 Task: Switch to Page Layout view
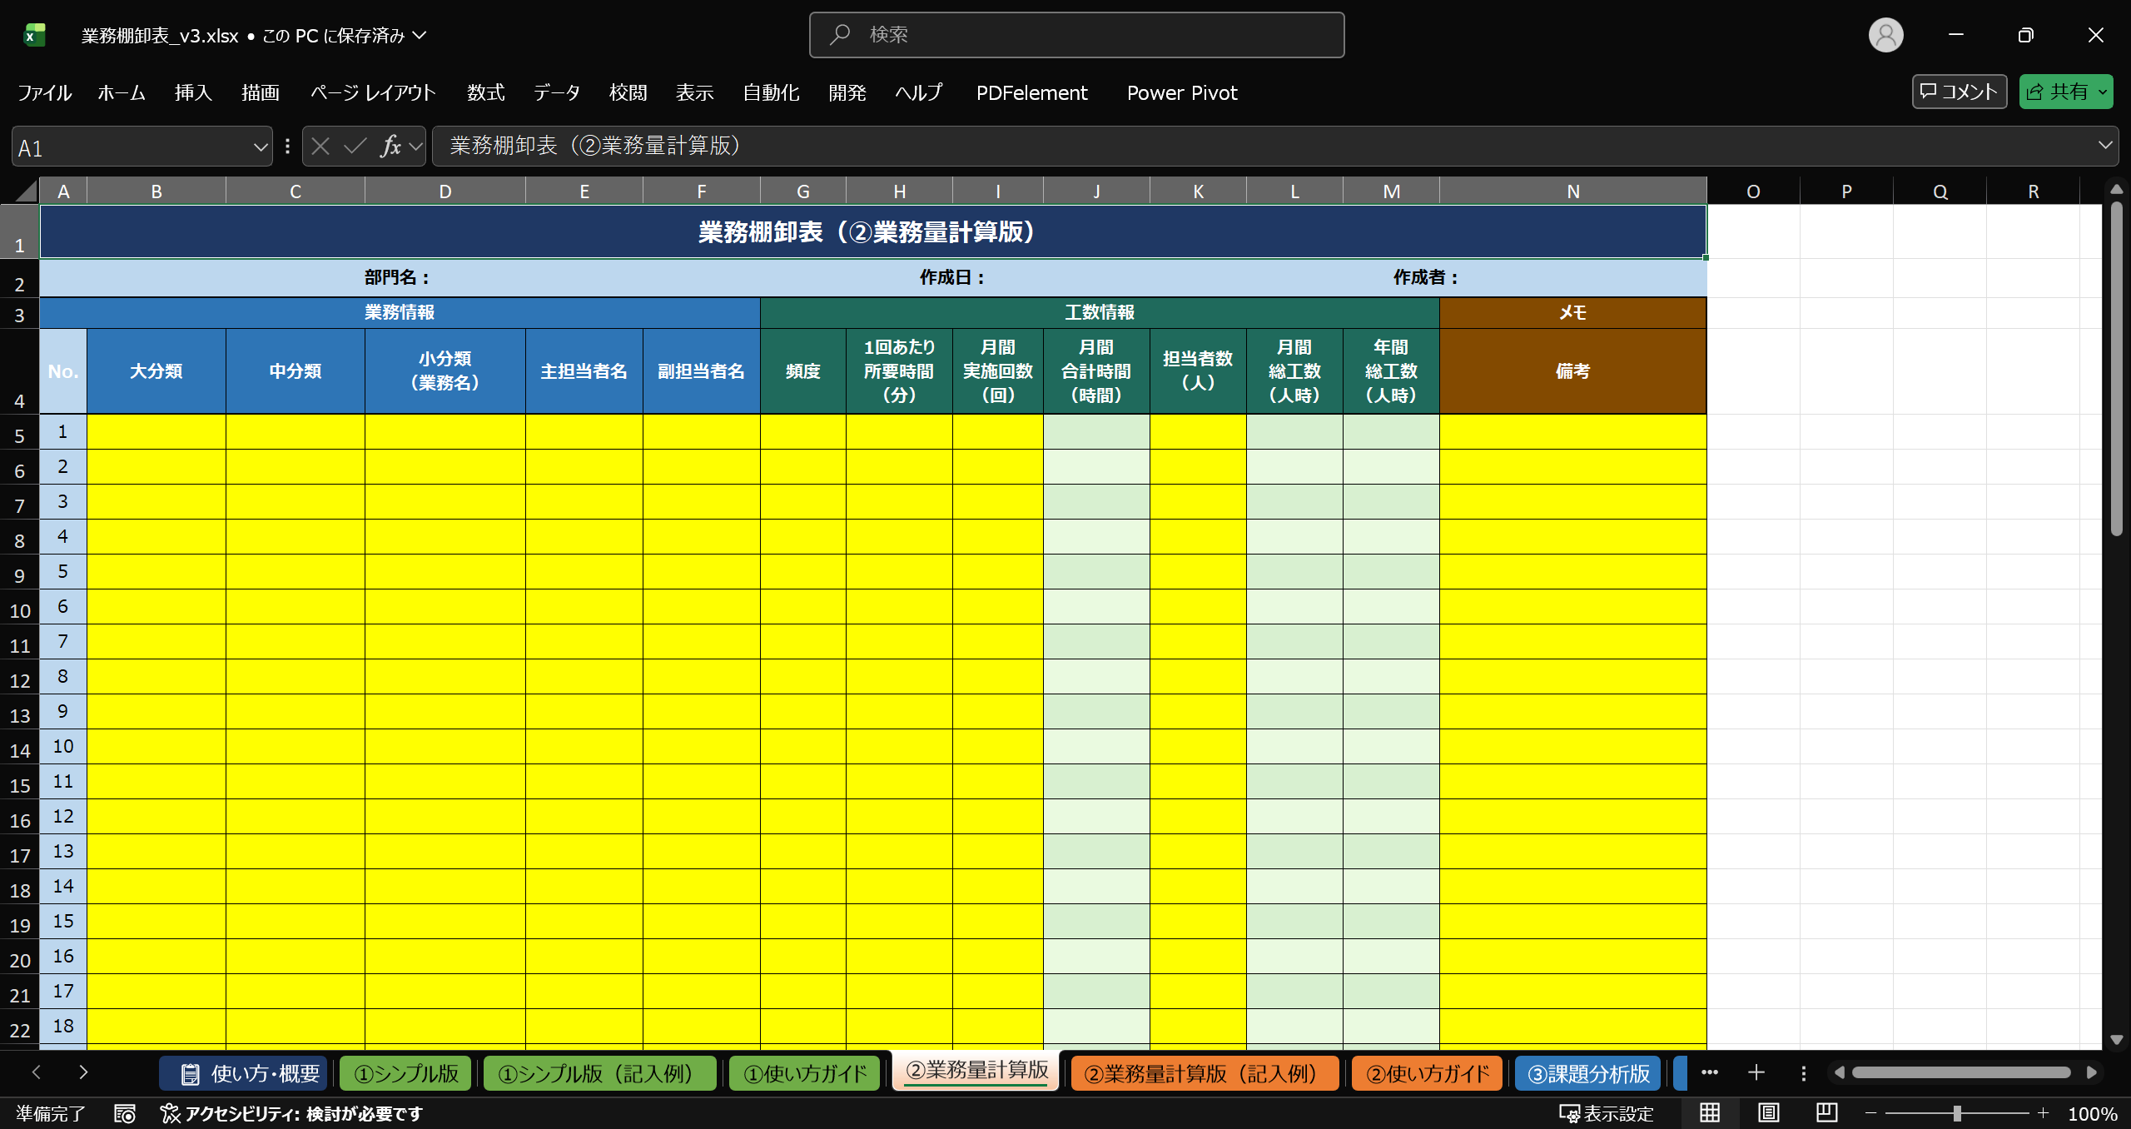point(1768,1113)
